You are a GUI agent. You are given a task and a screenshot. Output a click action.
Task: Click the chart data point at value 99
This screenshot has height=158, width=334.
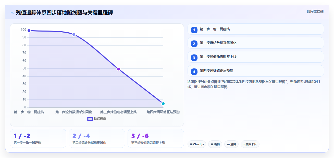click(29, 31)
